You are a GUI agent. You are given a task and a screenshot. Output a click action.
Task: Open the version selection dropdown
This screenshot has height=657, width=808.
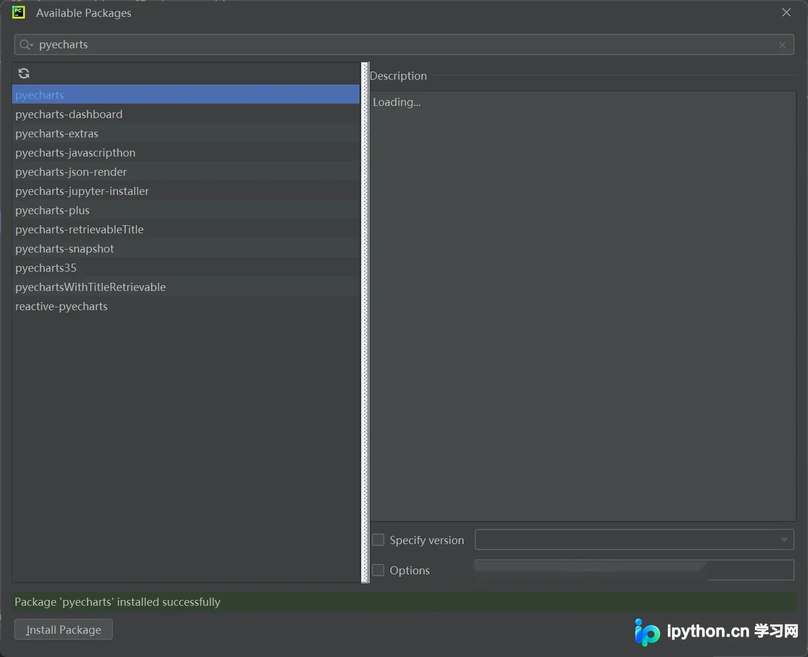point(635,539)
